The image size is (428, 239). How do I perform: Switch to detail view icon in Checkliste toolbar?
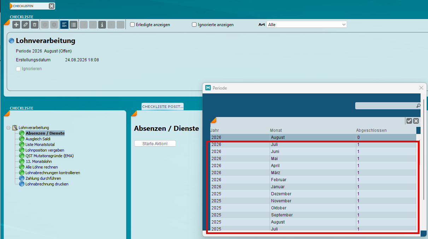(x=64, y=25)
